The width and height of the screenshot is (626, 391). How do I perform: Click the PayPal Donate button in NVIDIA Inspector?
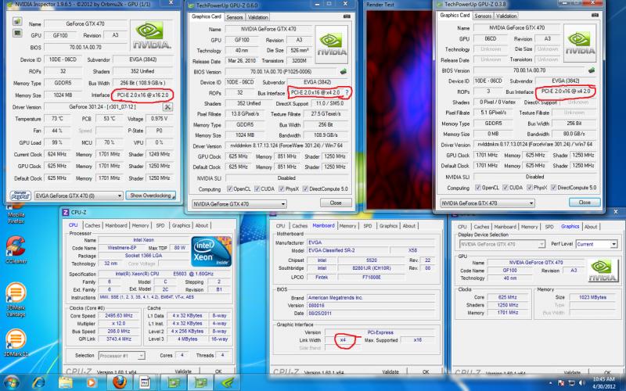[20, 195]
